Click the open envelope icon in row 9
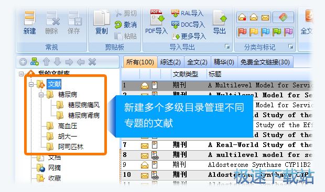 (145, 165)
